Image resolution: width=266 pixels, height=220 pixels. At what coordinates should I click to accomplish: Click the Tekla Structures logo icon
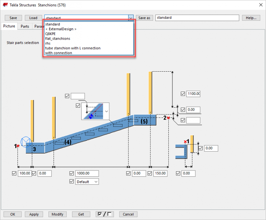tap(5, 5)
